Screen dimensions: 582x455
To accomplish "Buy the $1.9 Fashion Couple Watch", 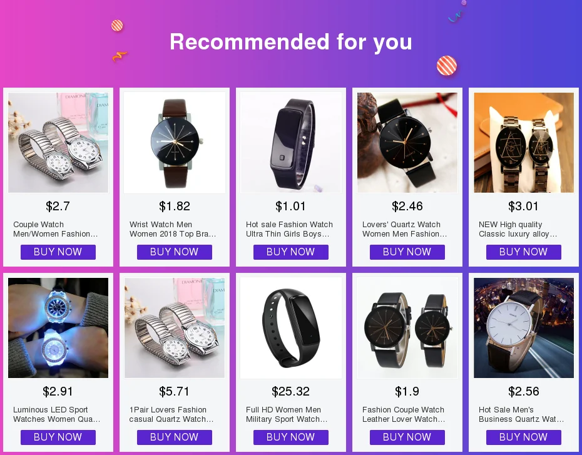I will tap(407, 437).
